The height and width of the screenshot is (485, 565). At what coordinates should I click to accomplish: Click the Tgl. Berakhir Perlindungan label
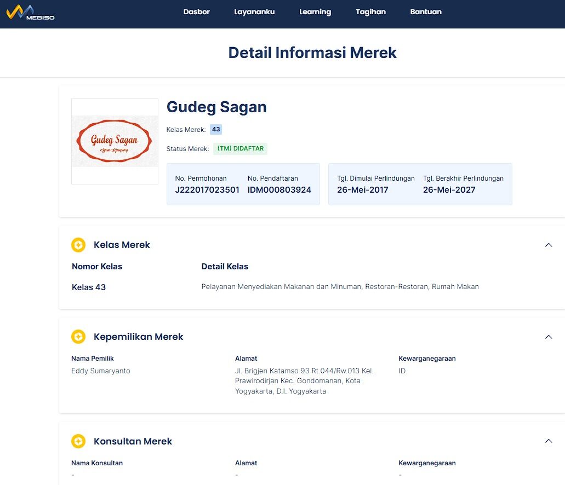(463, 178)
